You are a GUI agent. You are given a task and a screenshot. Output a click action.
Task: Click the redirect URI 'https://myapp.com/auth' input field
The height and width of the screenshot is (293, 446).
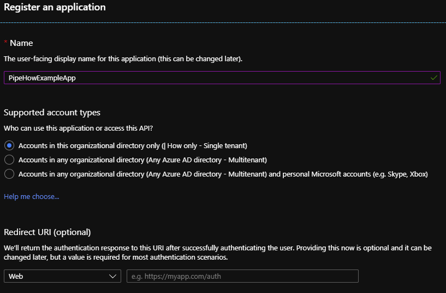(242, 276)
